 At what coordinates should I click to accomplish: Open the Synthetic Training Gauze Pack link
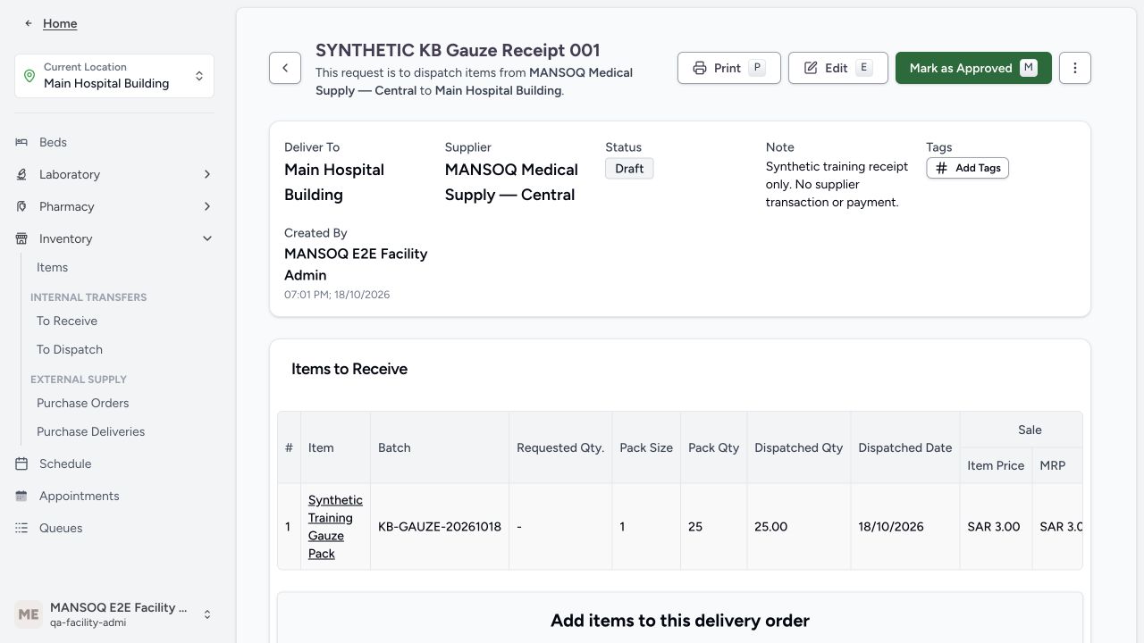(x=335, y=527)
